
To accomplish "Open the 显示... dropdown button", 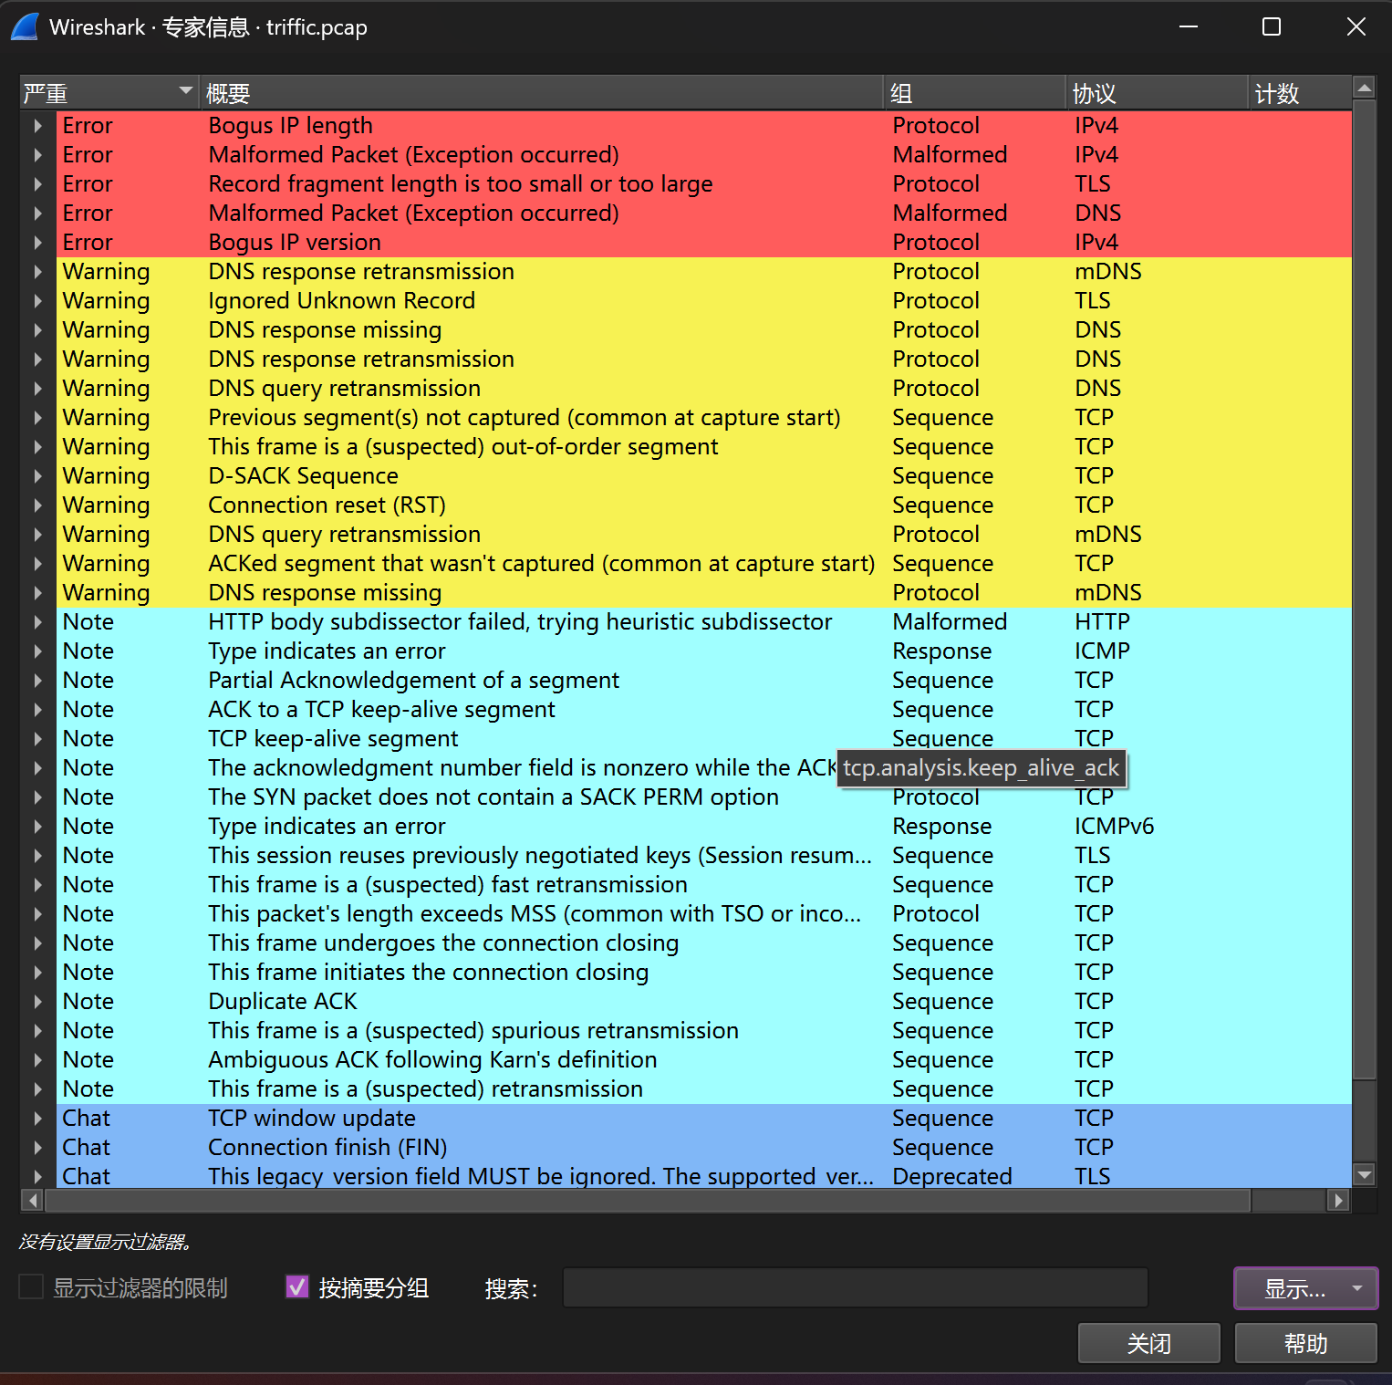I will click(x=1305, y=1288).
